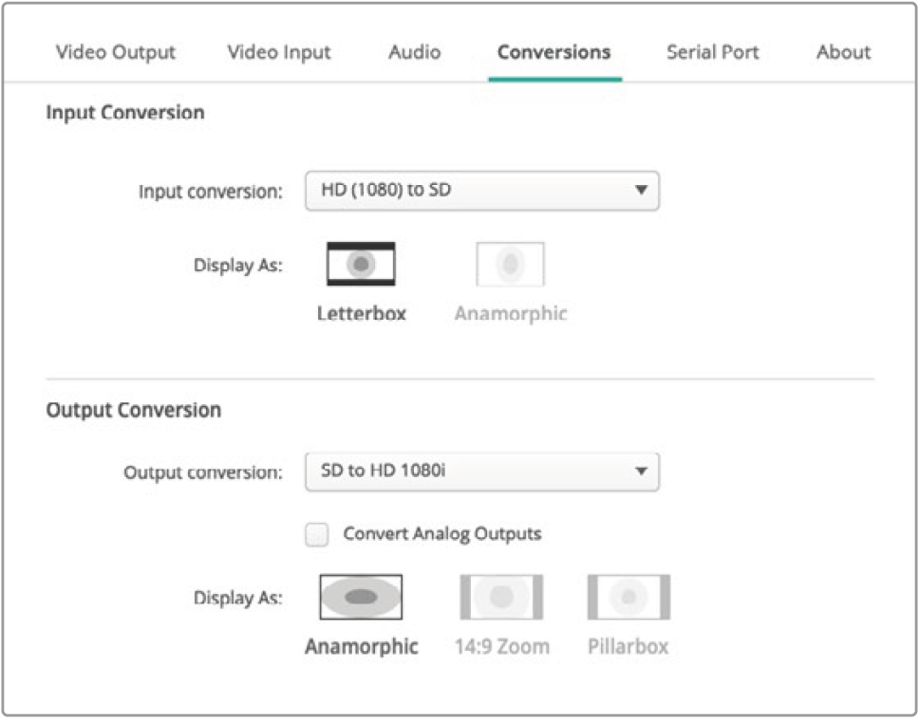Choose the Pillarbox display icon
Viewport: 919px width, 721px height.
[628, 597]
